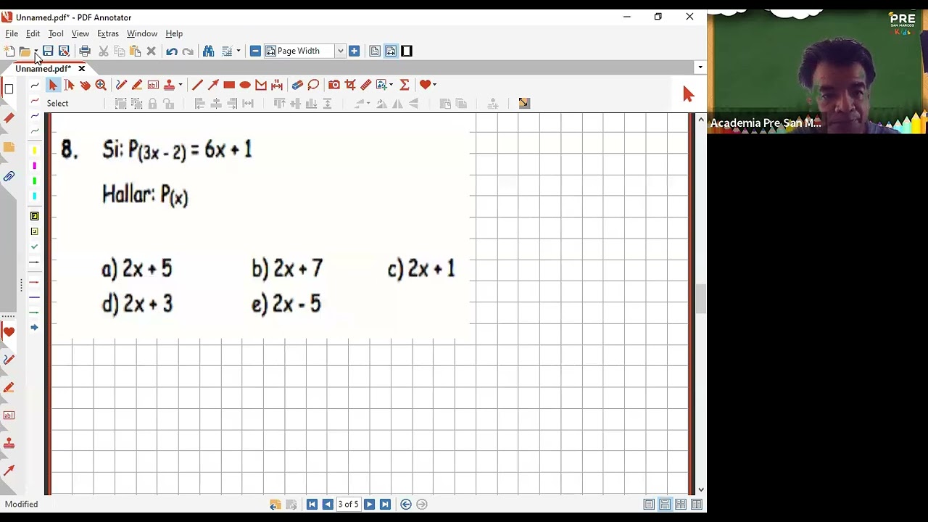Select the Pen tool in toolbar
This screenshot has height=522, width=928.
coord(121,85)
